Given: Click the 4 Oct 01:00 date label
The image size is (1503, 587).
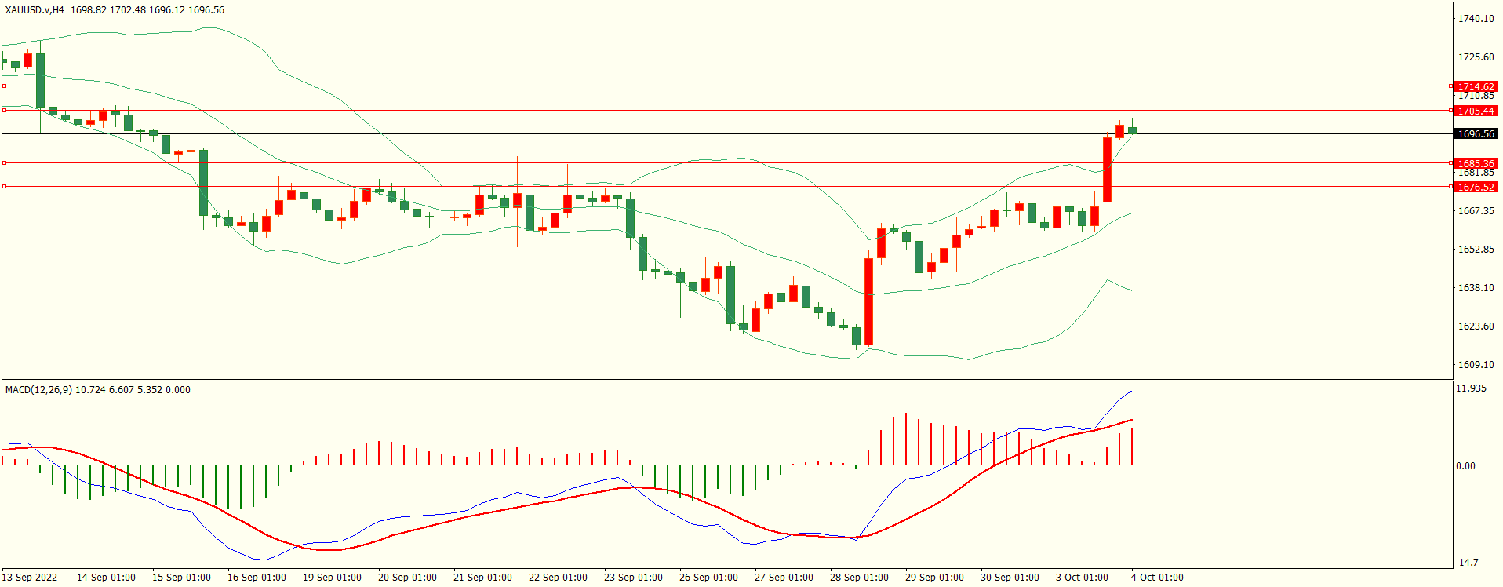Looking at the screenshot, I should click(1157, 577).
